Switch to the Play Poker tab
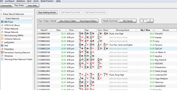177x98 pixels. pyautogui.click(x=19, y=5)
